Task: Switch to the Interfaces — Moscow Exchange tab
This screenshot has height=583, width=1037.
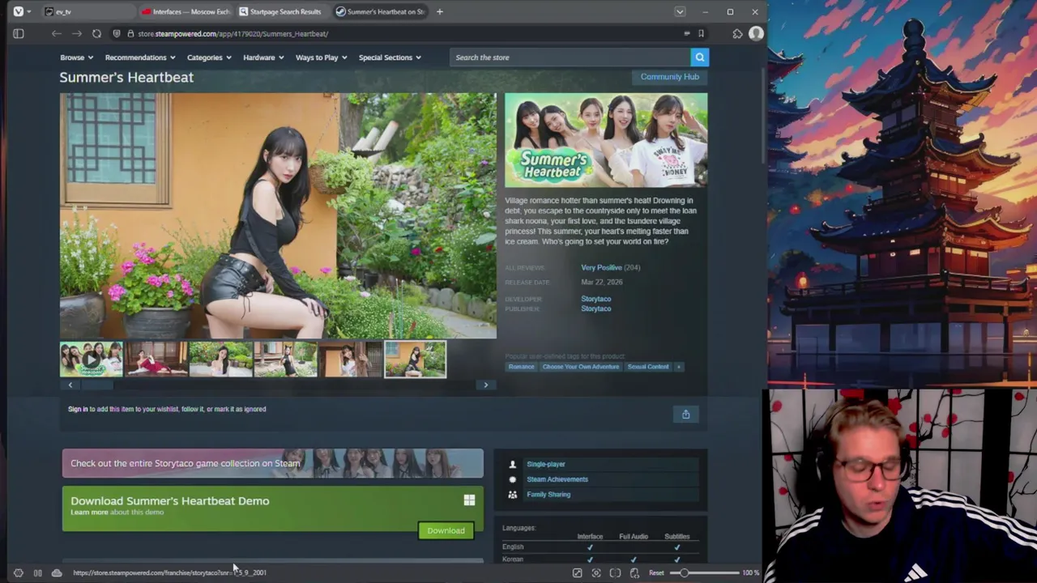Action: 185,11
